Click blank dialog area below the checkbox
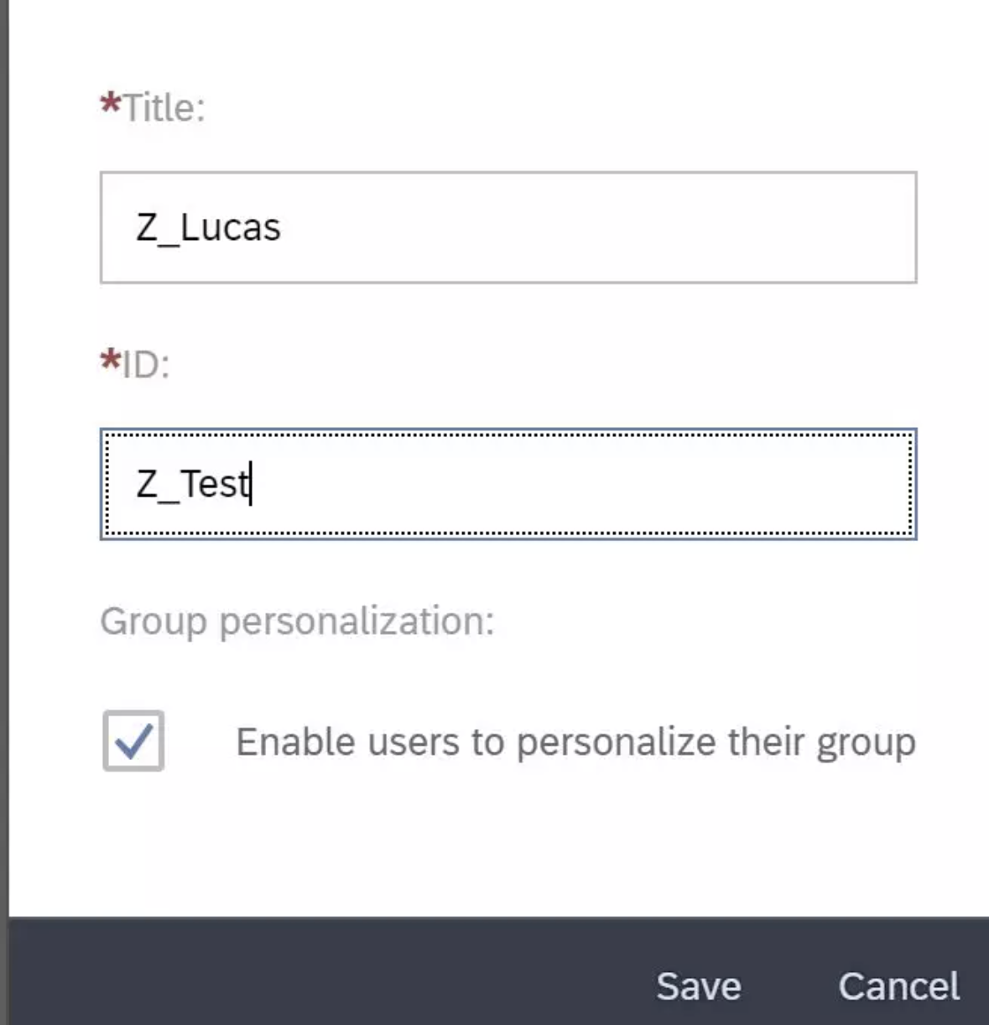Image resolution: width=989 pixels, height=1025 pixels. pos(503,847)
